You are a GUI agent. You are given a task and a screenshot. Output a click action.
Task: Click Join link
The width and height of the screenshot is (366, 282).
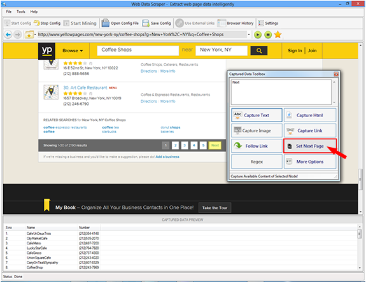312,51
